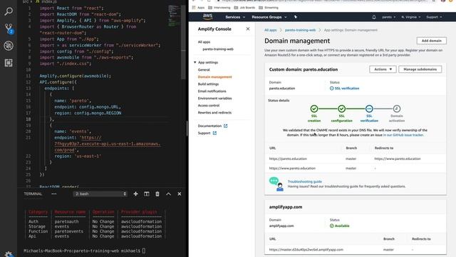Open Email notifications settings
Screen dimensions: 456x257
click(212, 91)
